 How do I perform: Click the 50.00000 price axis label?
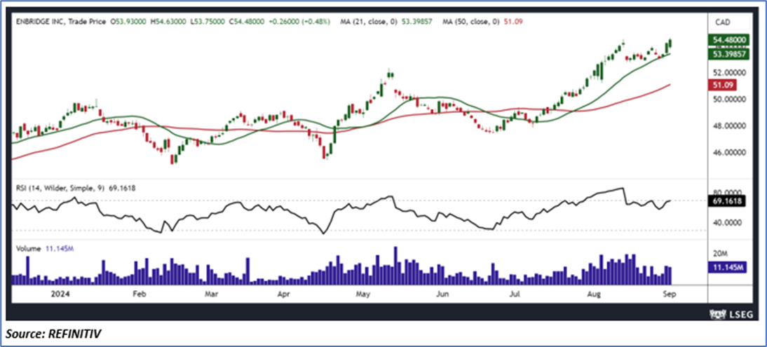coord(729,99)
